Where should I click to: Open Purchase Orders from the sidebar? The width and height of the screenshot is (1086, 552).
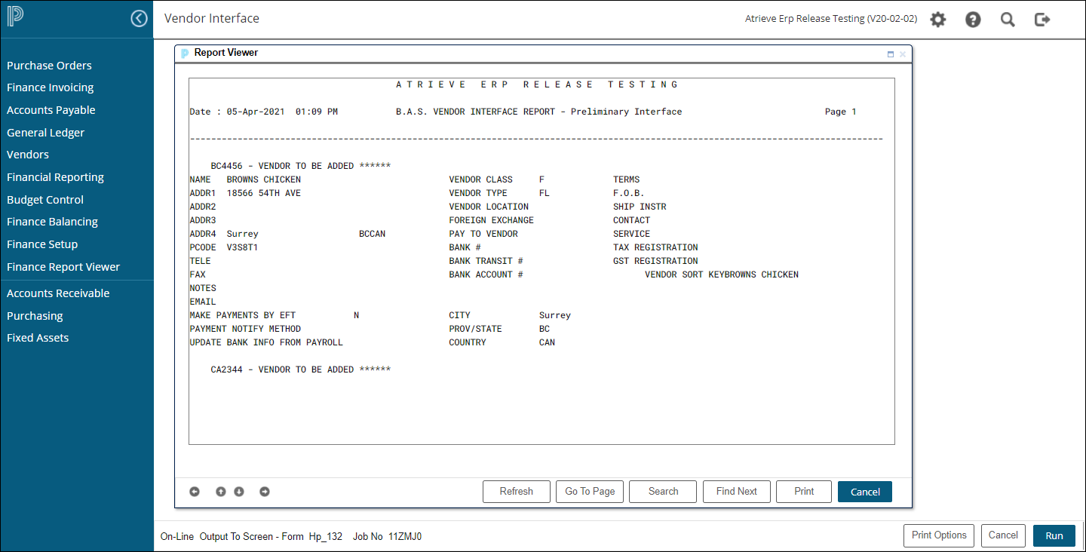click(49, 66)
